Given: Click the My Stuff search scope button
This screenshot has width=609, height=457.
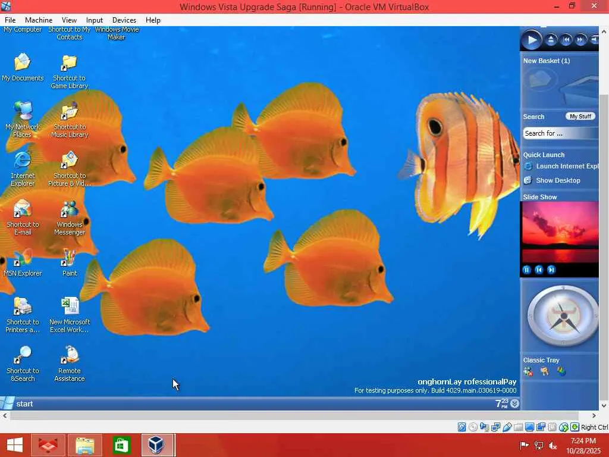Looking at the screenshot, I should [580, 116].
